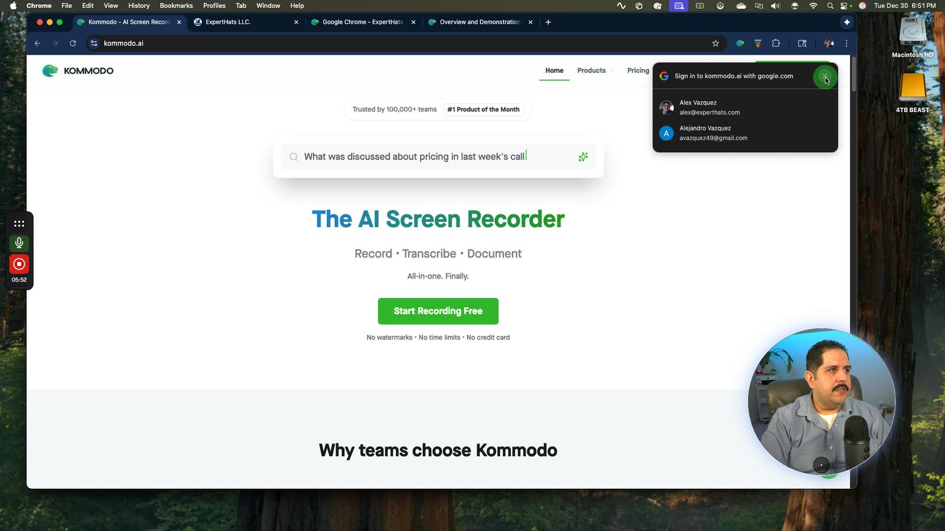
Task: Select the Macintosh HD desktop icon
Action: coord(913,37)
